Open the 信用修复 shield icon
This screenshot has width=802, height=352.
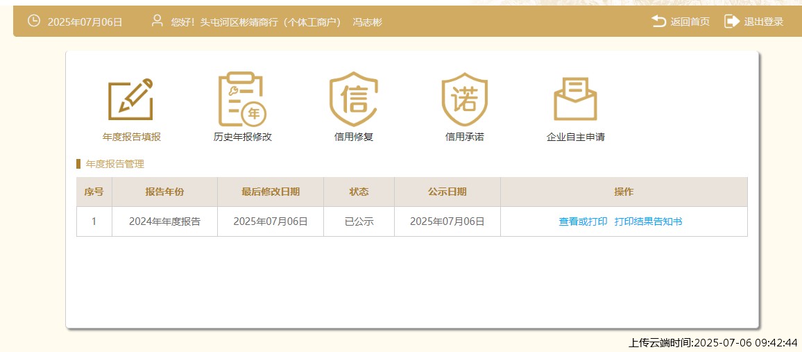pyautogui.click(x=353, y=99)
